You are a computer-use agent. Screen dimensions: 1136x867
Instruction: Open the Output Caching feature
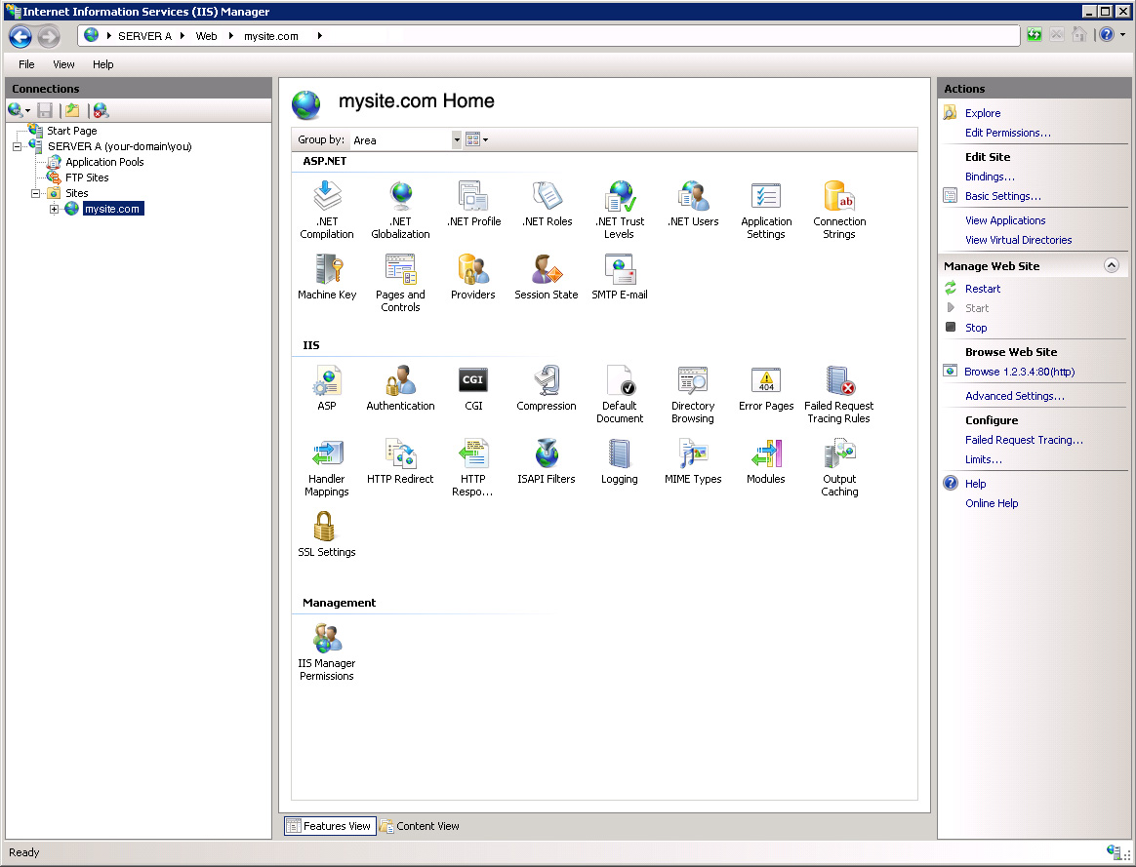coord(839,467)
